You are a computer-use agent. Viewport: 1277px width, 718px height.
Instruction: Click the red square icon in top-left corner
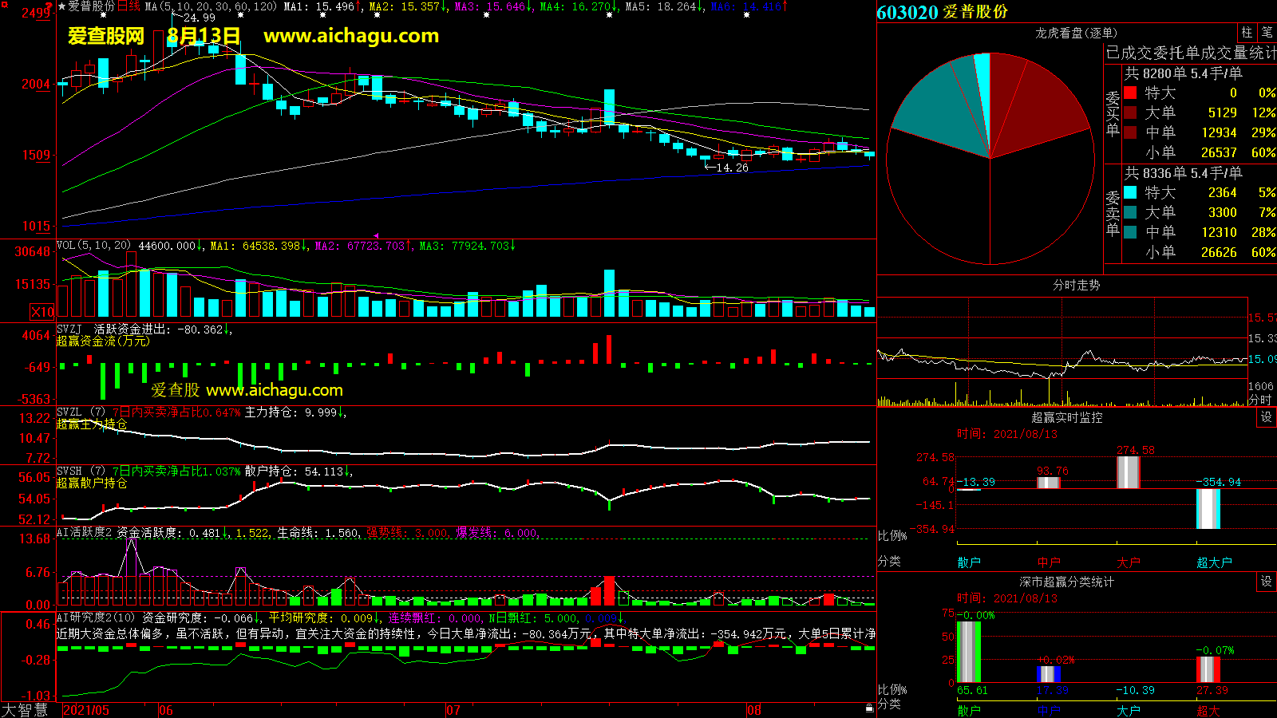(x=3, y=4)
